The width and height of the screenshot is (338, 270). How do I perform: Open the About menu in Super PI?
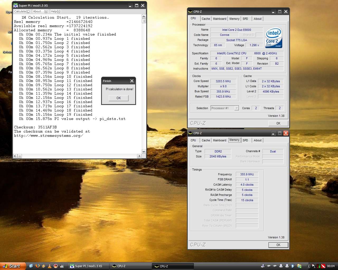coord(40,11)
